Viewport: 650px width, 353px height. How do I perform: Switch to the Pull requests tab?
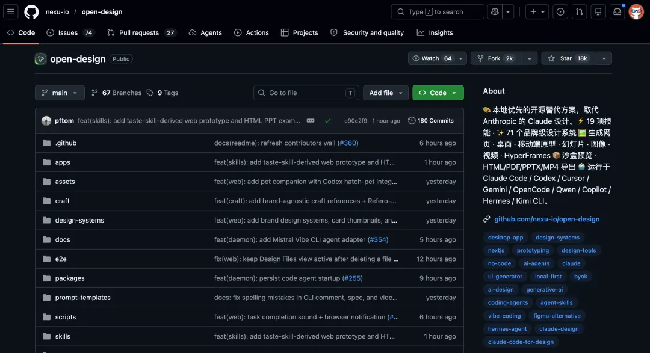(x=141, y=32)
